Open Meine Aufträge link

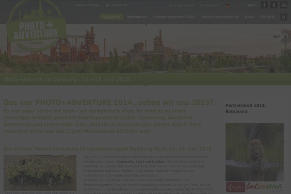[87, 5]
